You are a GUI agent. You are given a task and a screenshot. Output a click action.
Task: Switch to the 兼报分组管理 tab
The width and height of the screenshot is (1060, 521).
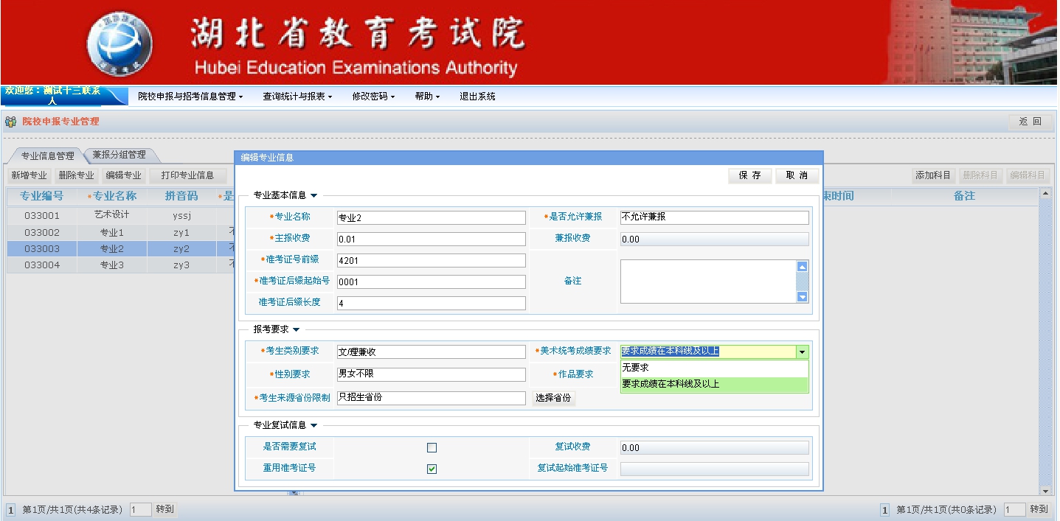click(119, 155)
